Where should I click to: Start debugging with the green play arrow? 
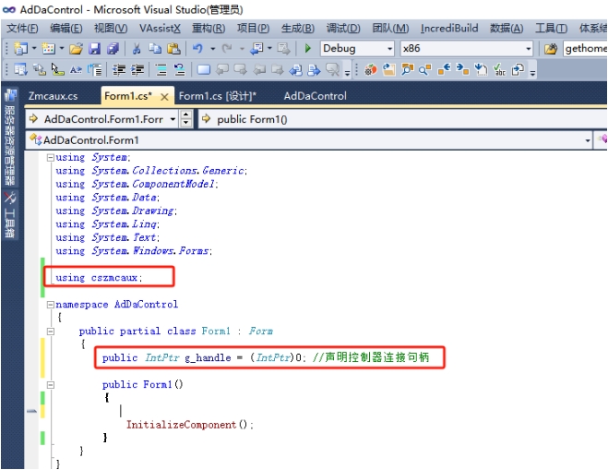[x=308, y=49]
